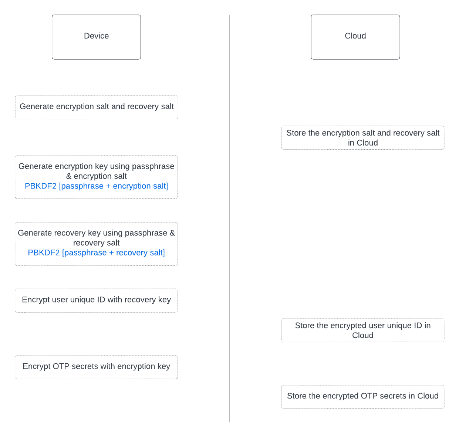Select the Encrypt user unique ID box
459x437 pixels.
[x=97, y=301]
